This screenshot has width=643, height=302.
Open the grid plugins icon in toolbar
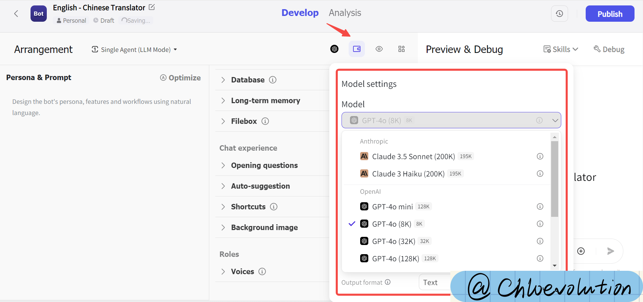(x=402, y=49)
